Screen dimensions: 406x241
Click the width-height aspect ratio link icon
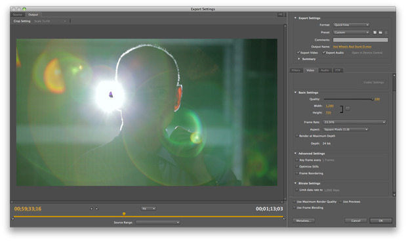tap(348, 108)
